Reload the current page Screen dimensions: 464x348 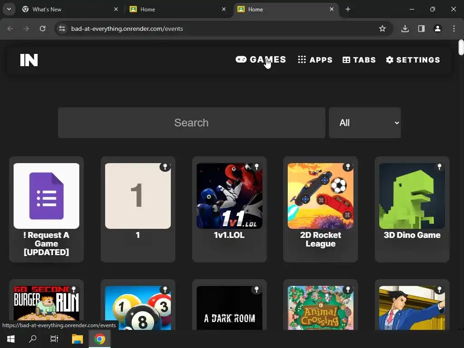[x=43, y=29]
